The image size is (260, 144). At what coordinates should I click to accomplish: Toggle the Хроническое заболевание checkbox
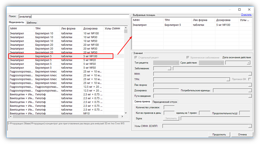point(188,57)
